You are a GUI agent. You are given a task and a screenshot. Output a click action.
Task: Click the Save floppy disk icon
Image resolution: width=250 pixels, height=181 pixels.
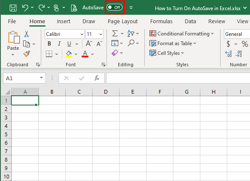click(x=13, y=8)
